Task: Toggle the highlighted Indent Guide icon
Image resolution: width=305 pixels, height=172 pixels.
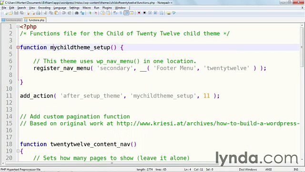Action: click(126, 13)
